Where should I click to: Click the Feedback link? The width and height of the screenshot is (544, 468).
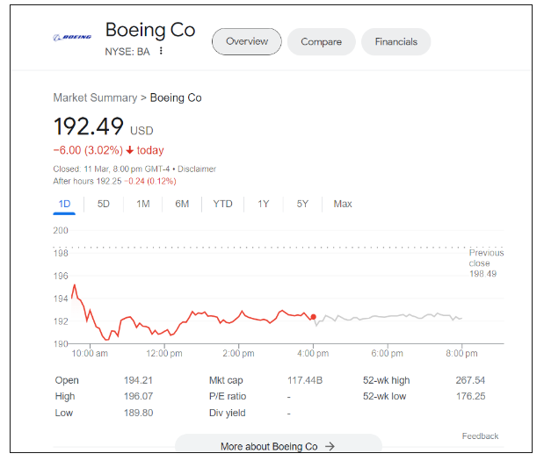tap(480, 436)
